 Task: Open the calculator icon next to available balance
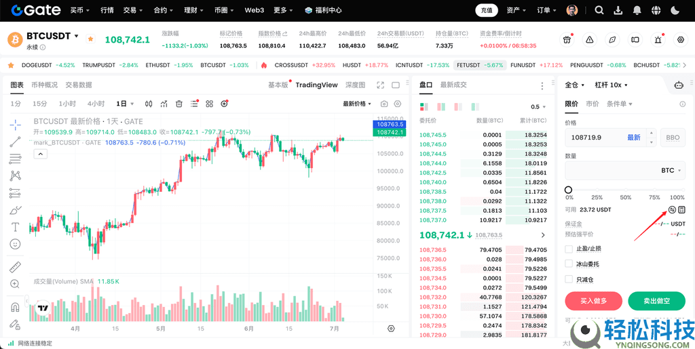pos(681,209)
